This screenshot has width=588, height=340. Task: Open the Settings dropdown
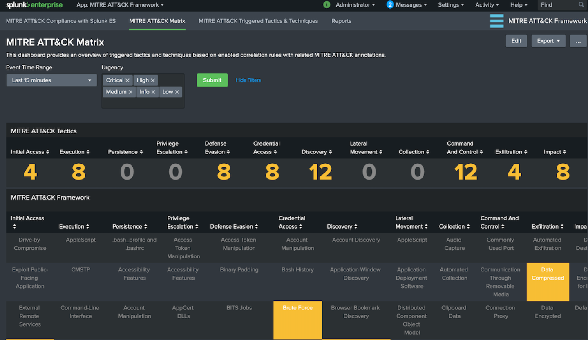[451, 5]
